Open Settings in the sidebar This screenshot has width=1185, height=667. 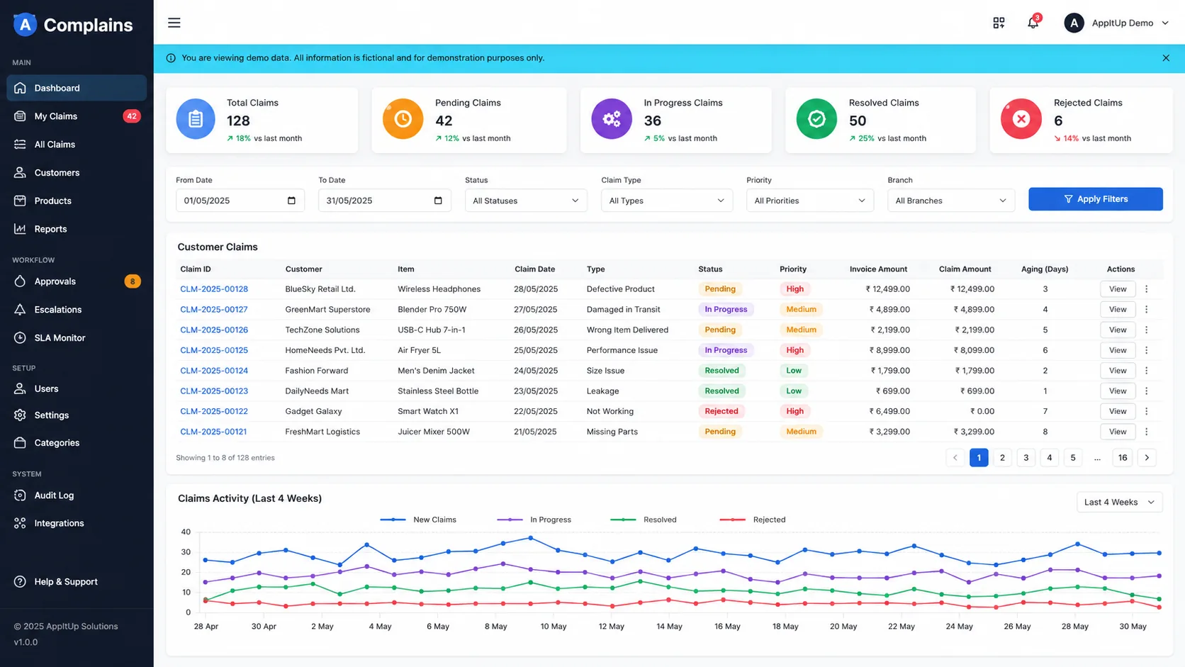pos(77,415)
